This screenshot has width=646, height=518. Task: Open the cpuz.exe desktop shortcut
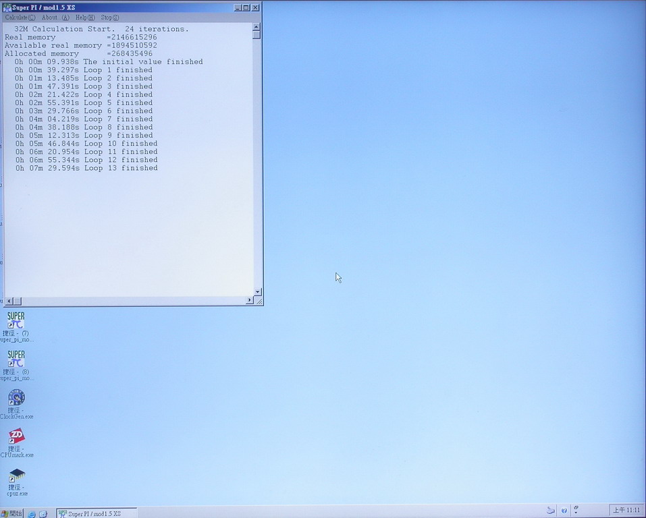17,482
